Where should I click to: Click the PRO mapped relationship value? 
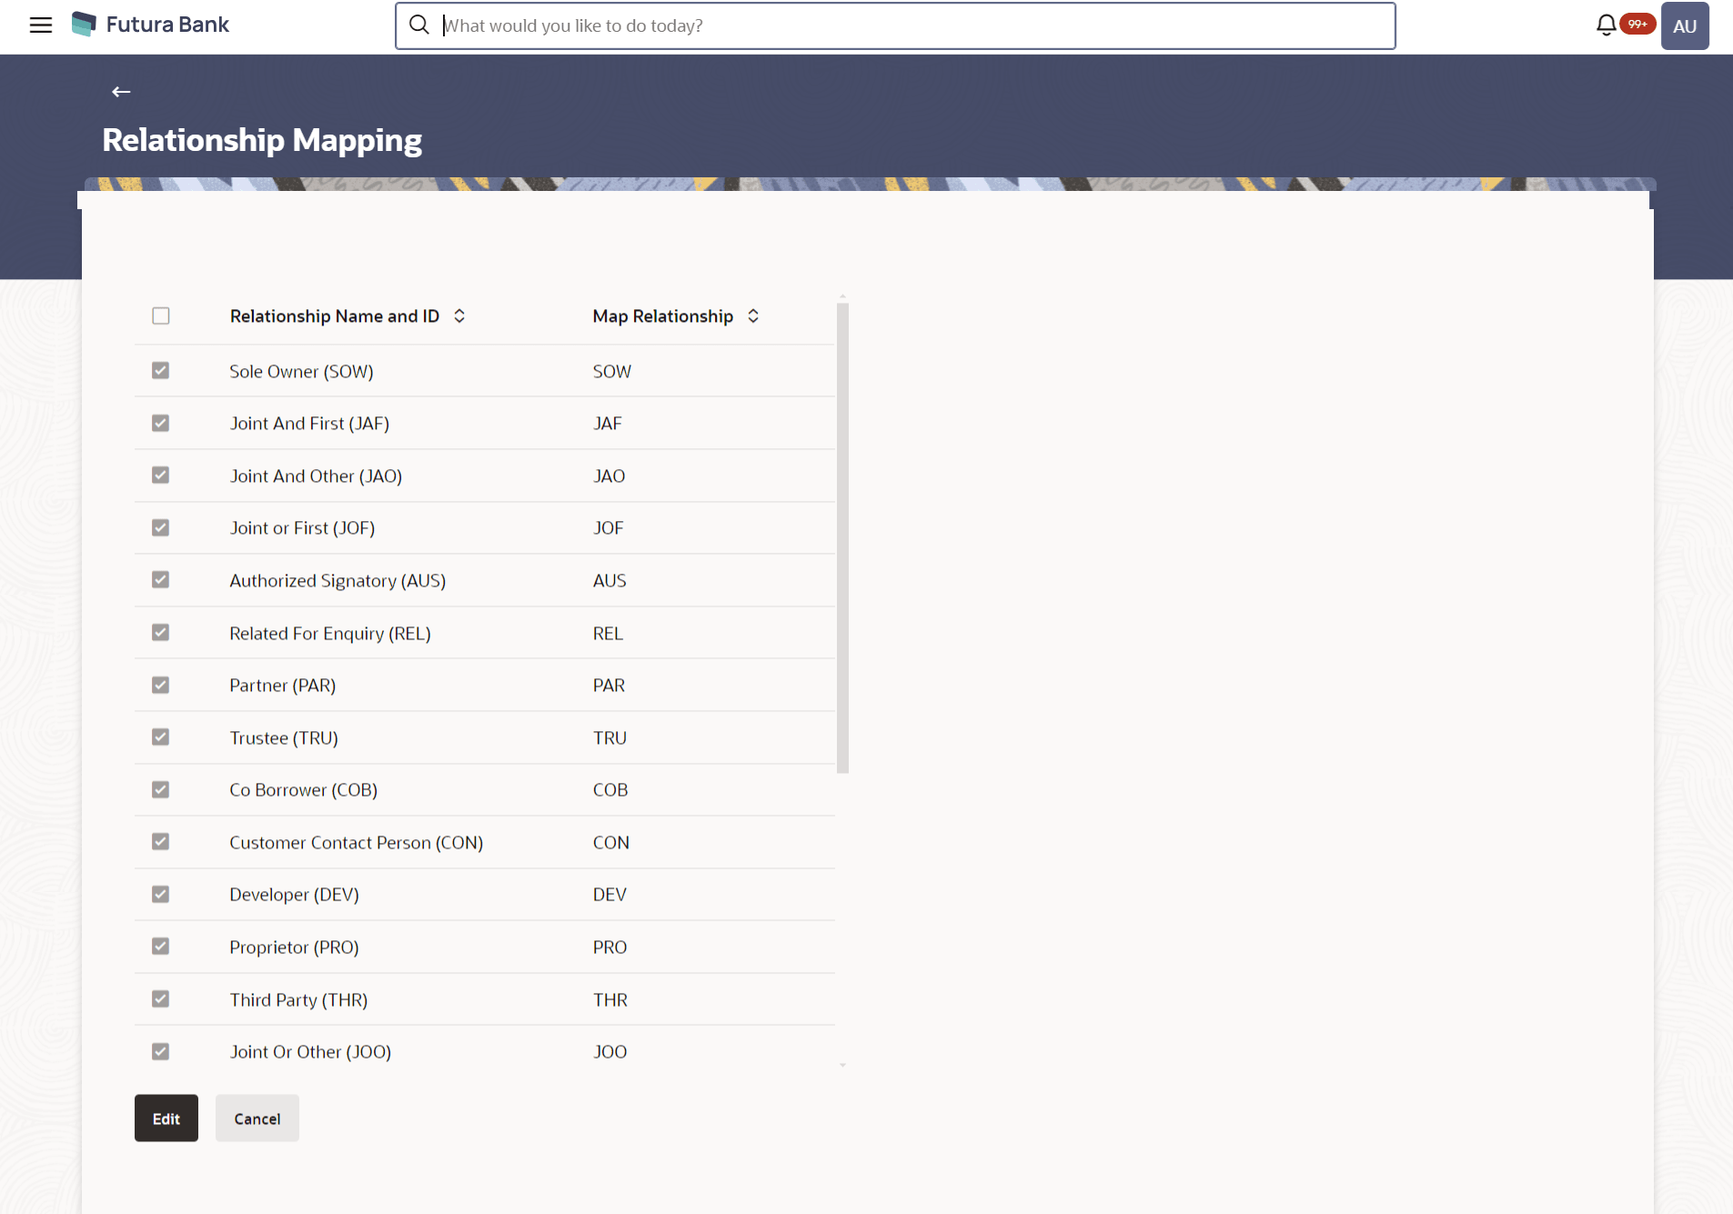[610, 947]
